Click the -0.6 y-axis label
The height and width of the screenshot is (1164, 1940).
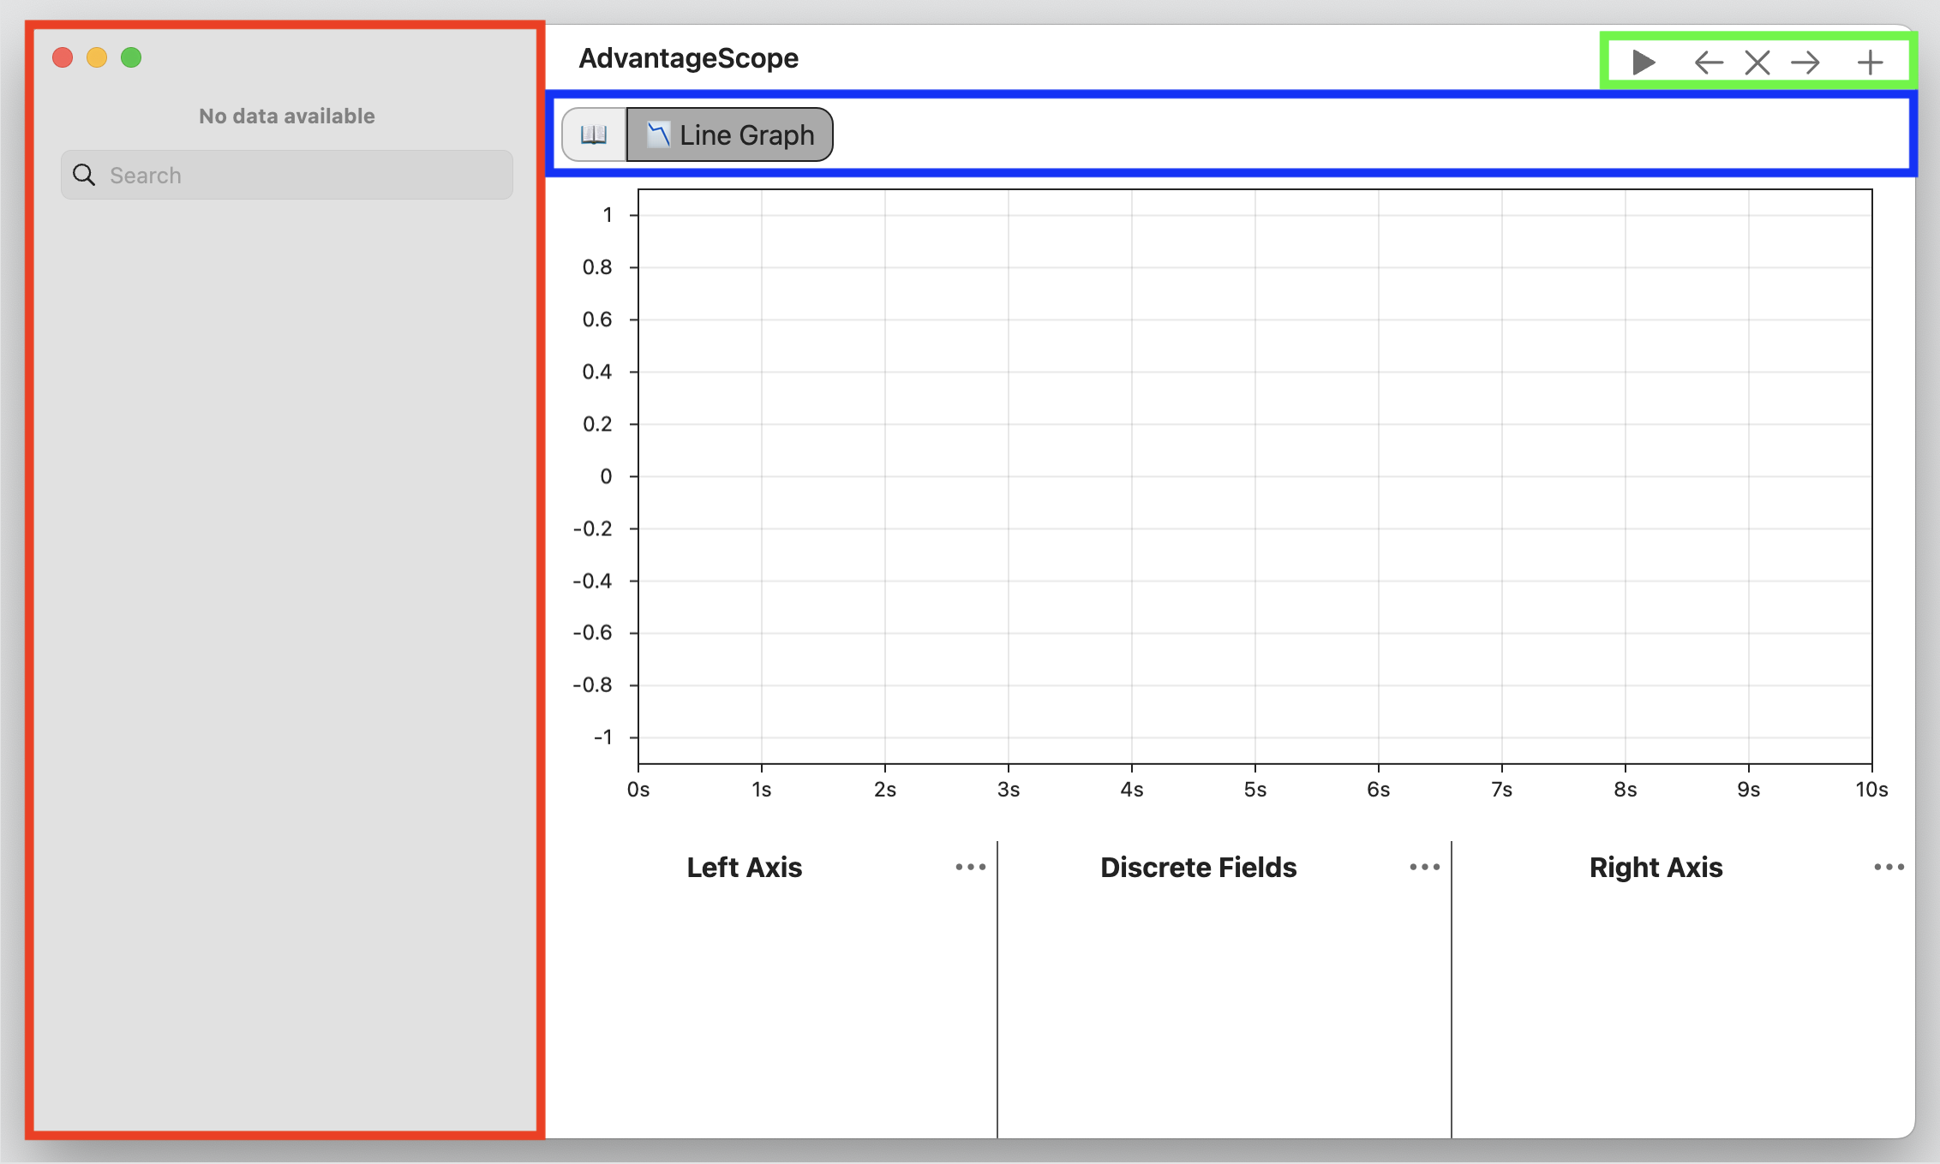click(593, 633)
